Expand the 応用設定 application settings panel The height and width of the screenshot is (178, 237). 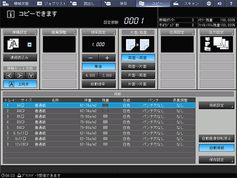pyautogui.click(x=177, y=32)
